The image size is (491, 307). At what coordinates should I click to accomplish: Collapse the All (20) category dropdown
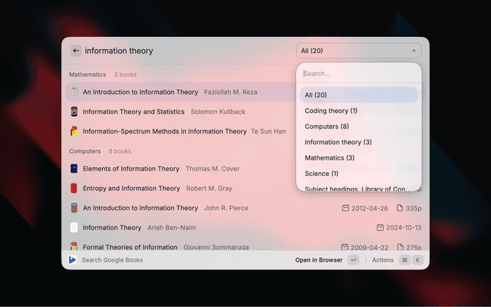coord(358,51)
